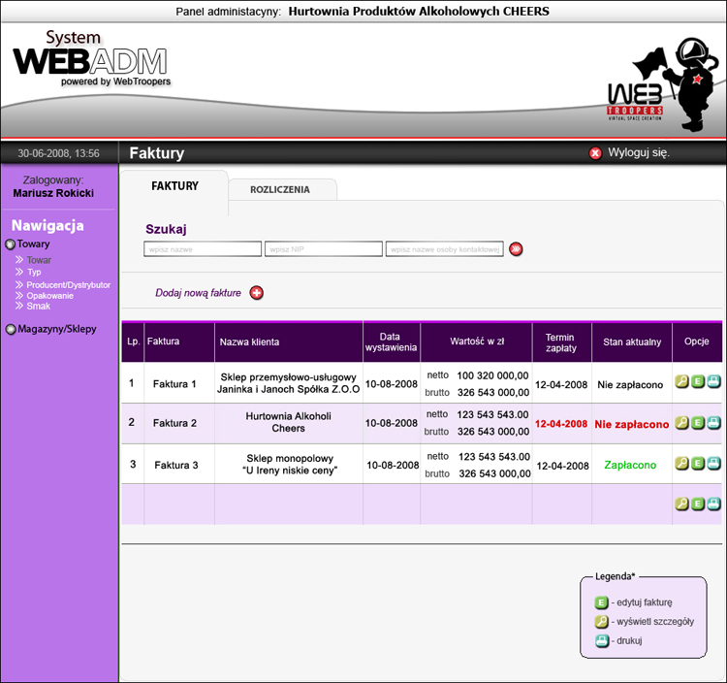Image resolution: width=727 pixels, height=683 pixels.
Task: View details of Faktura 1
Action: (681, 383)
